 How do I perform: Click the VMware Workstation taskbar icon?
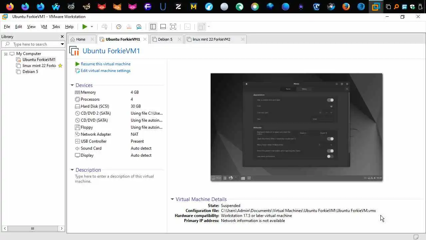tap(376, 6)
